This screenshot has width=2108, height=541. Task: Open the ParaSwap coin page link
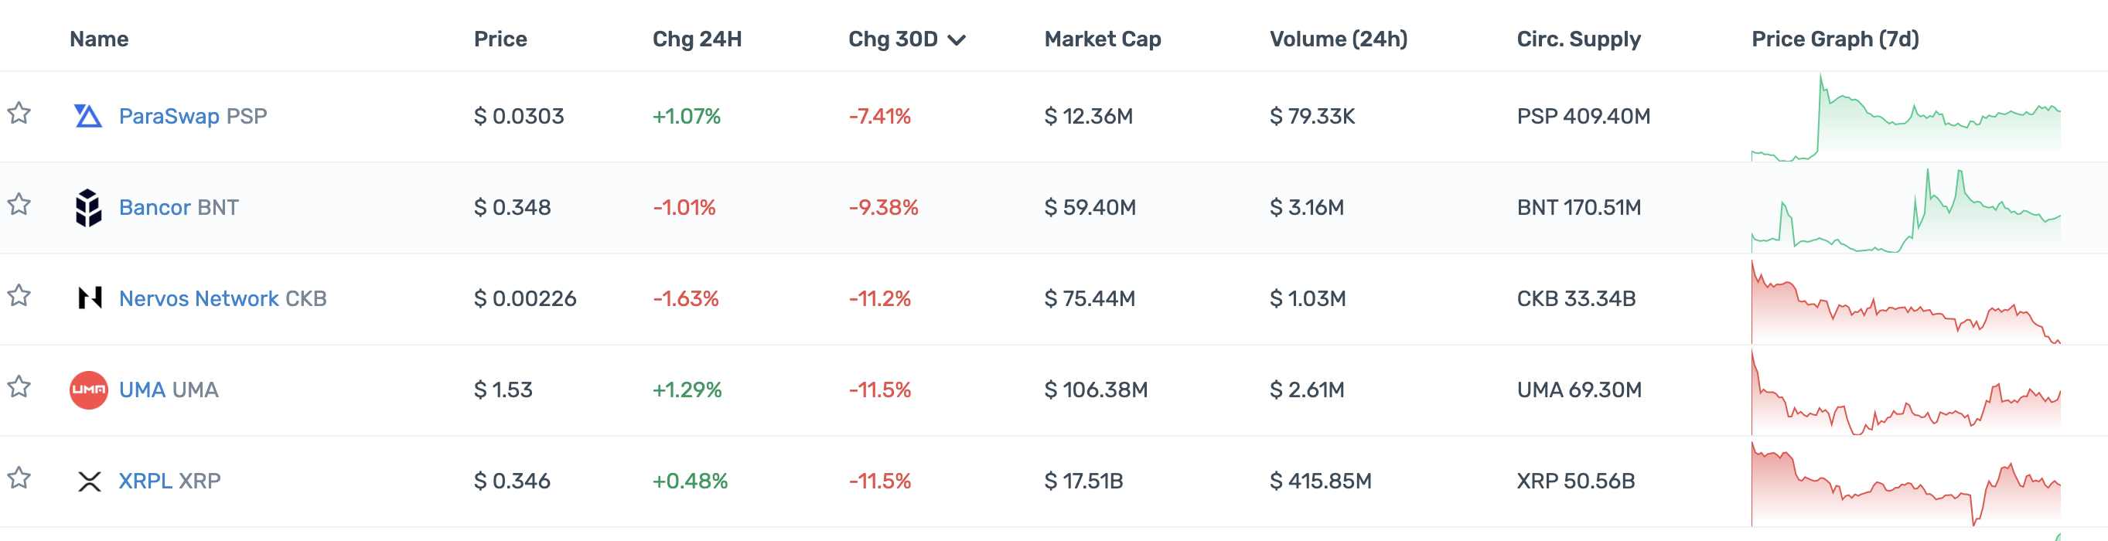[169, 116]
